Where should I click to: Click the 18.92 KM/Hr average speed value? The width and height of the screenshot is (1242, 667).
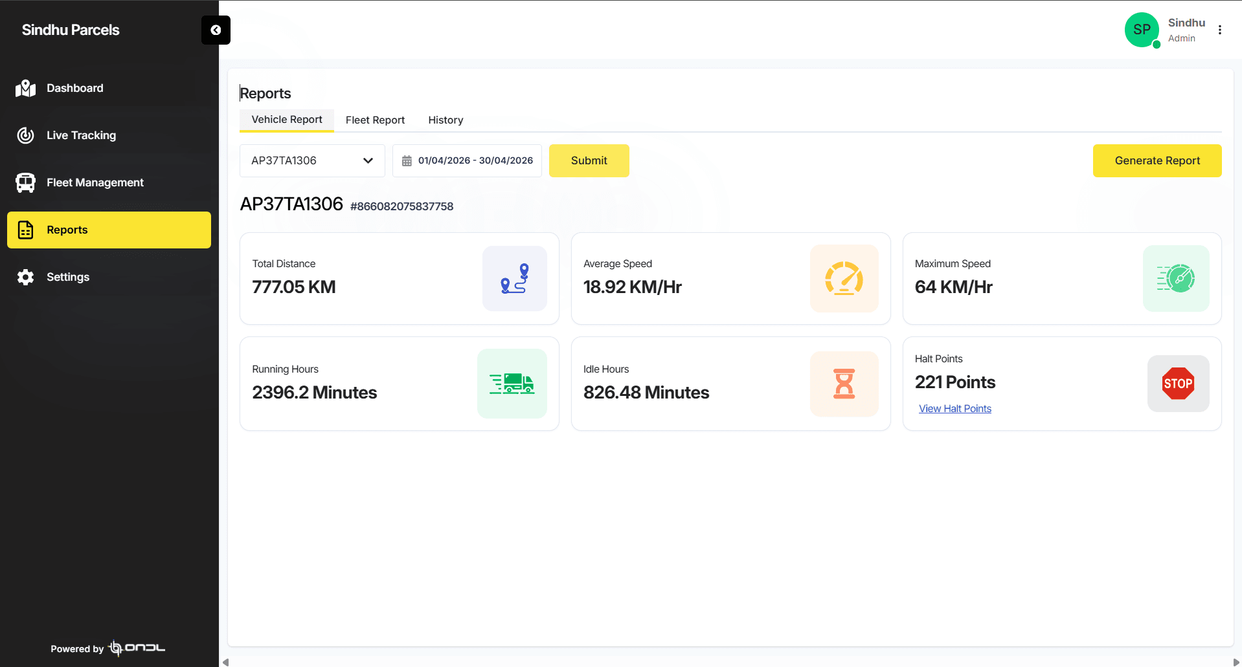pyautogui.click(x=633, y=287)
